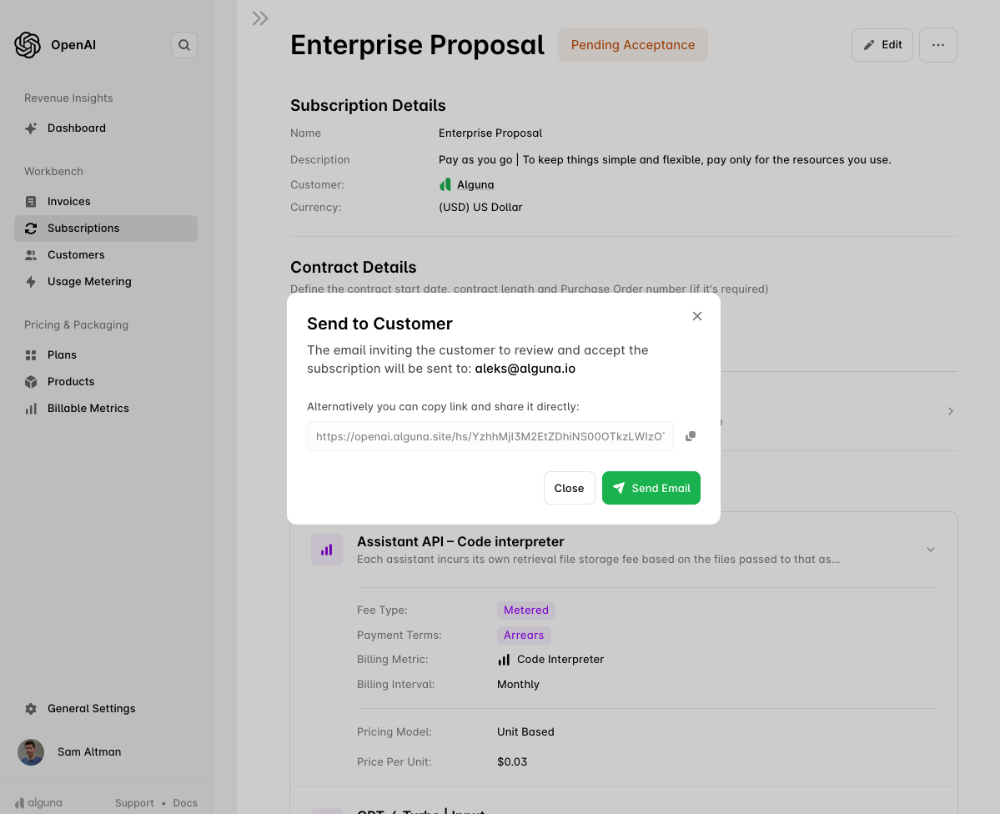Click the Billable Metrics bars icon
1000x814 pixels.
point(31,409)
